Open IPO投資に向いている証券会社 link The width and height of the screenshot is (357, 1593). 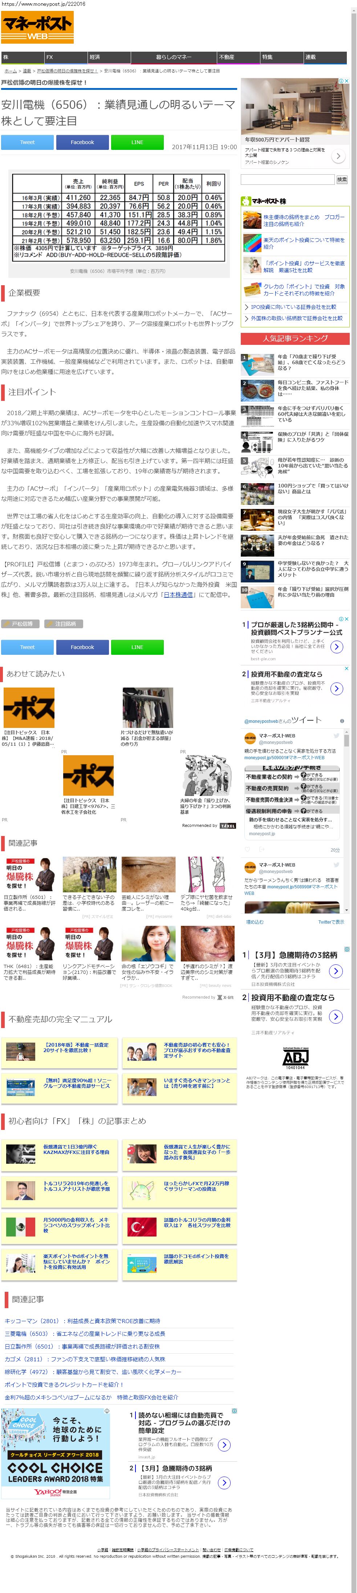[293, 307]
